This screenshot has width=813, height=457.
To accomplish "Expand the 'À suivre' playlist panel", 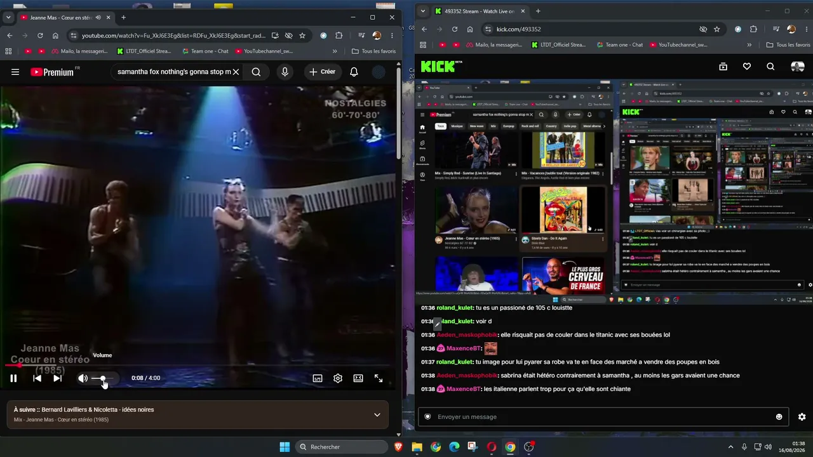I will point(377,415).
